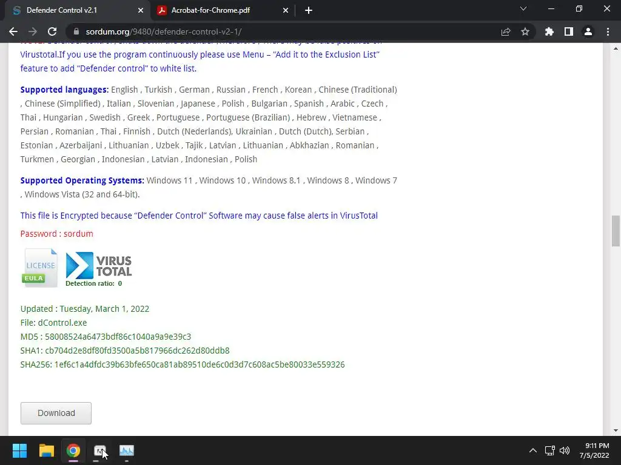Image resolution: width=621 pixels, height=465 pixels.
Task: Select the SHA256 hash line
Action: pos(183,364)
